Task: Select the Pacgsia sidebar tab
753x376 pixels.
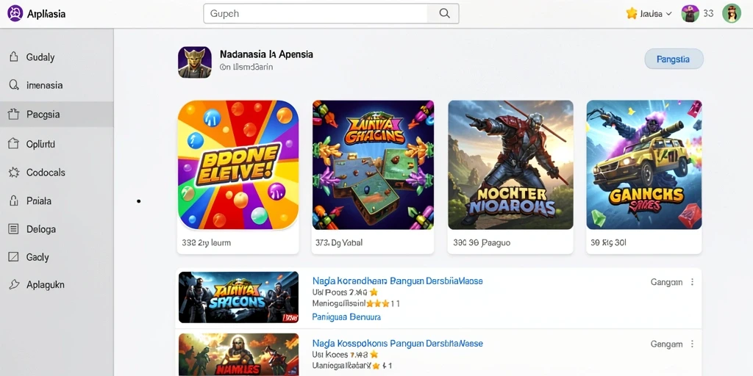Action: click(57, 114)
